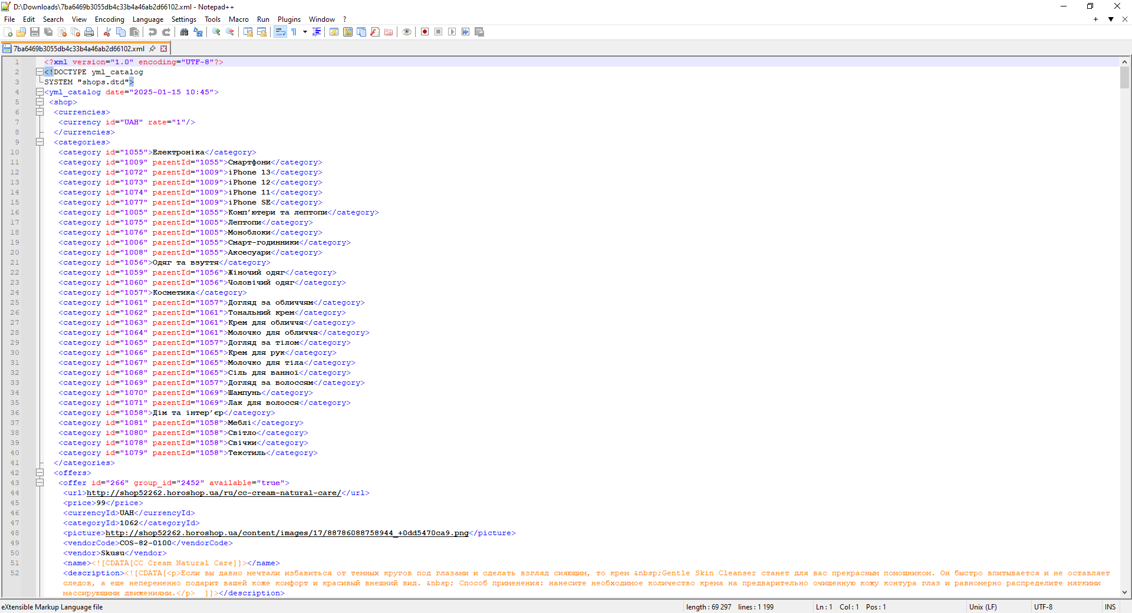Click the Unix (LF) status bar field

(983, 607)
